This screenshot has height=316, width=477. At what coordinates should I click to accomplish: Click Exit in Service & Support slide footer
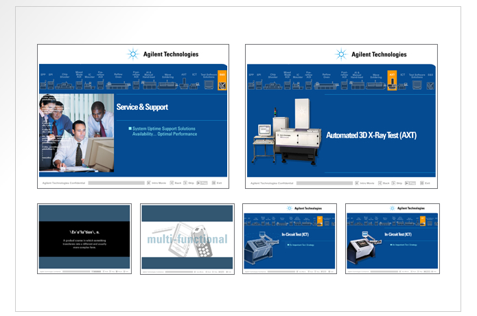pos(217,183)
